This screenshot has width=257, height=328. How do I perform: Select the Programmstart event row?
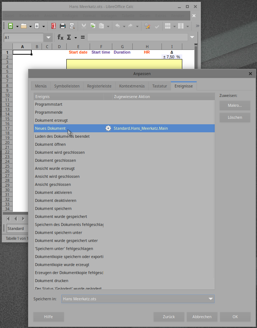(124, 104)
